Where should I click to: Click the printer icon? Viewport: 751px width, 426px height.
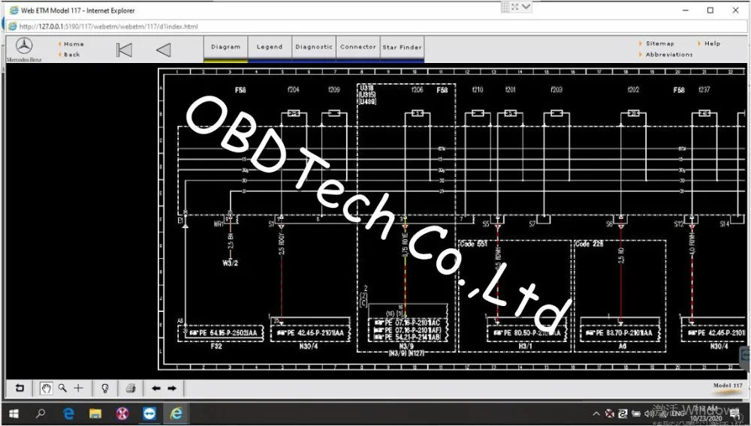coord(130,388)
